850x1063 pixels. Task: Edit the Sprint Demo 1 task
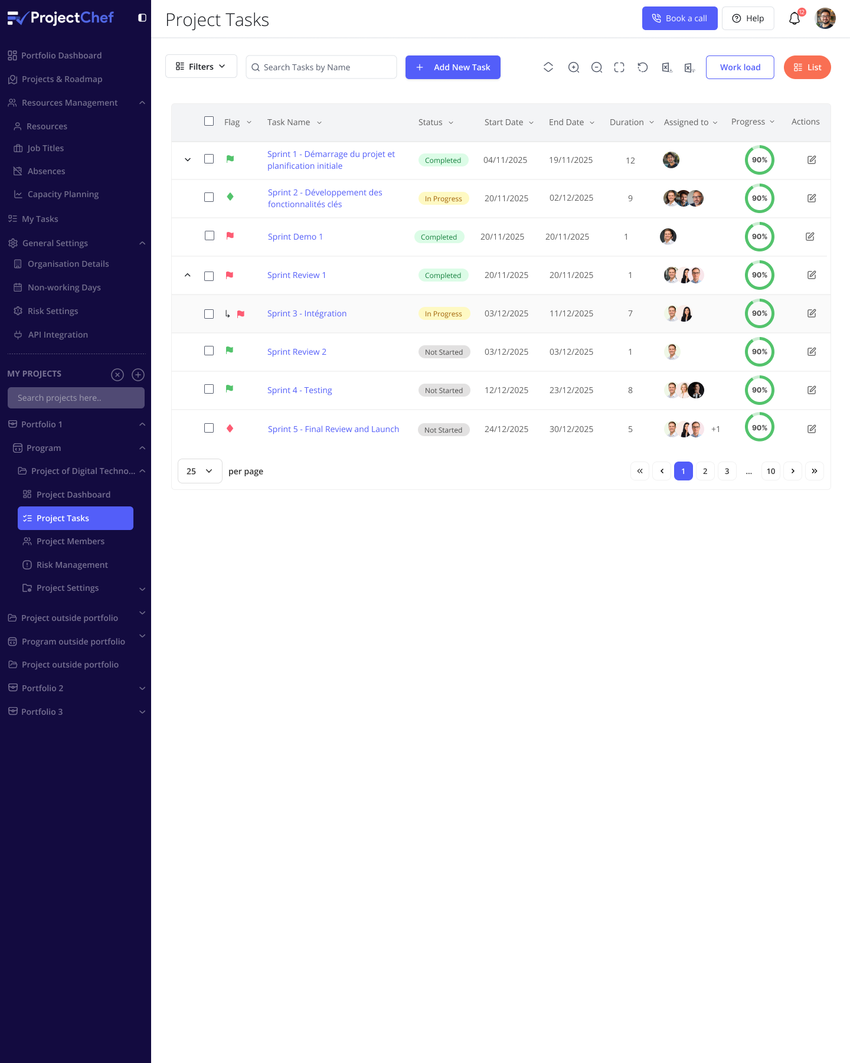click(810, 237)
